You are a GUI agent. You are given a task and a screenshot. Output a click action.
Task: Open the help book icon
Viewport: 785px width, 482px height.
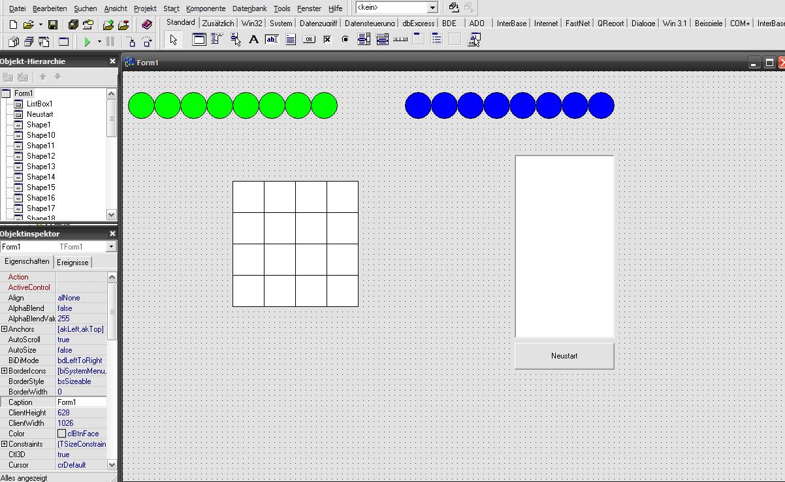pyautogui.click(x=147, y=25)
